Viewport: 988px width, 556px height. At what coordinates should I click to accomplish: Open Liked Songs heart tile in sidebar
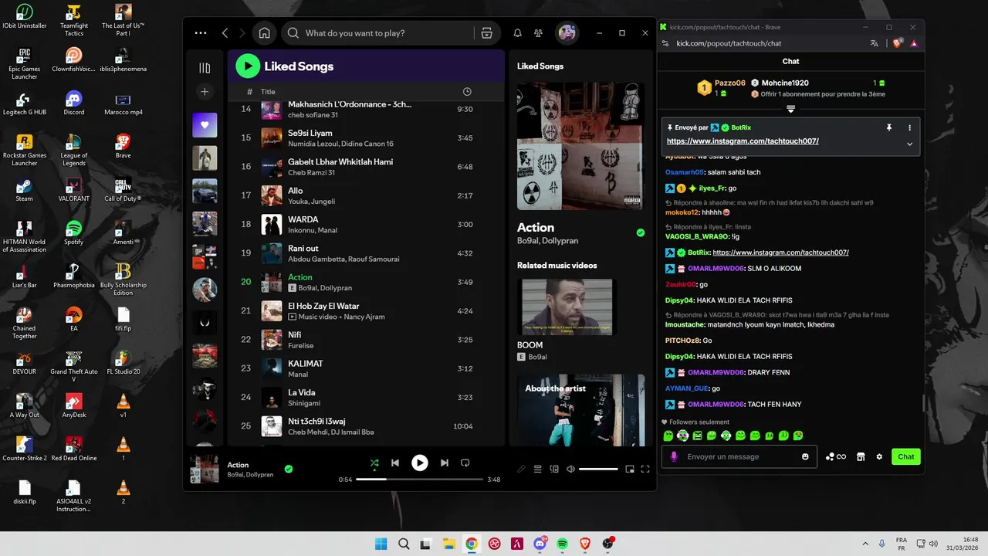click(x=205, y=125)
